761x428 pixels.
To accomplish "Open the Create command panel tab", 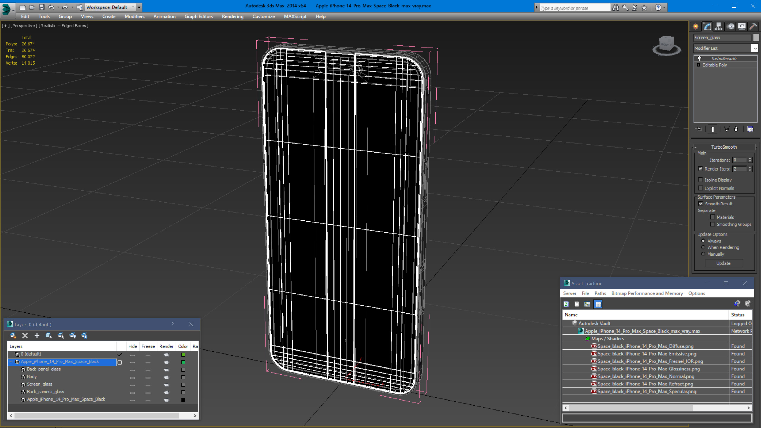I will [x=696, y=26].
